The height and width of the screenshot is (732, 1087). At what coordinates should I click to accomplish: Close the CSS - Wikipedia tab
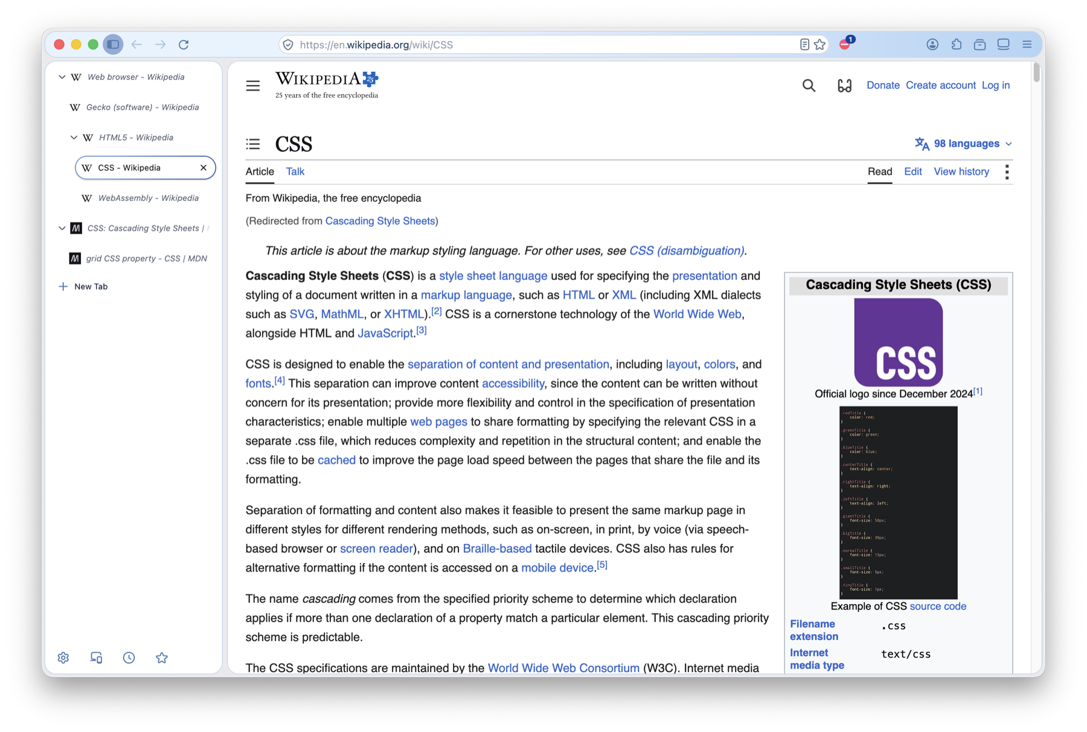(x=204, y=168)
